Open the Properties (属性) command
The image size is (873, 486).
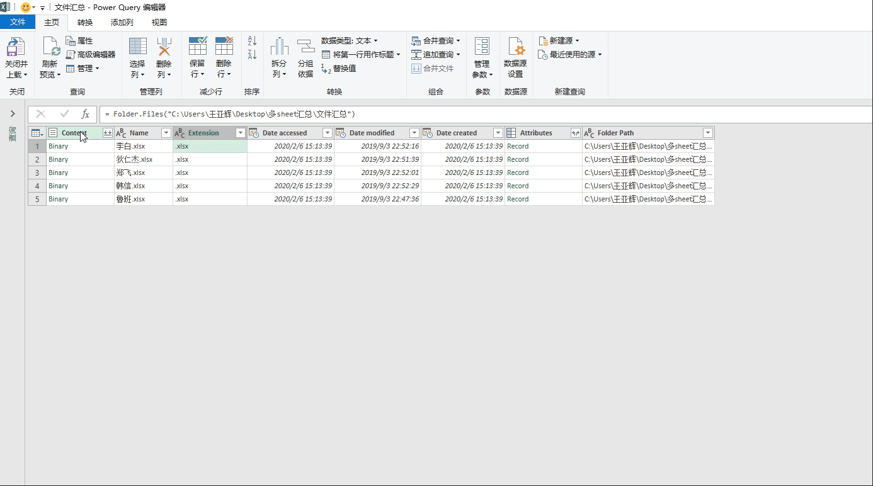click(79, 41)
